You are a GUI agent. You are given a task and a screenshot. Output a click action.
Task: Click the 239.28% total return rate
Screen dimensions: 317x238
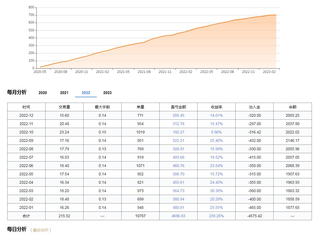coord(216,216)
